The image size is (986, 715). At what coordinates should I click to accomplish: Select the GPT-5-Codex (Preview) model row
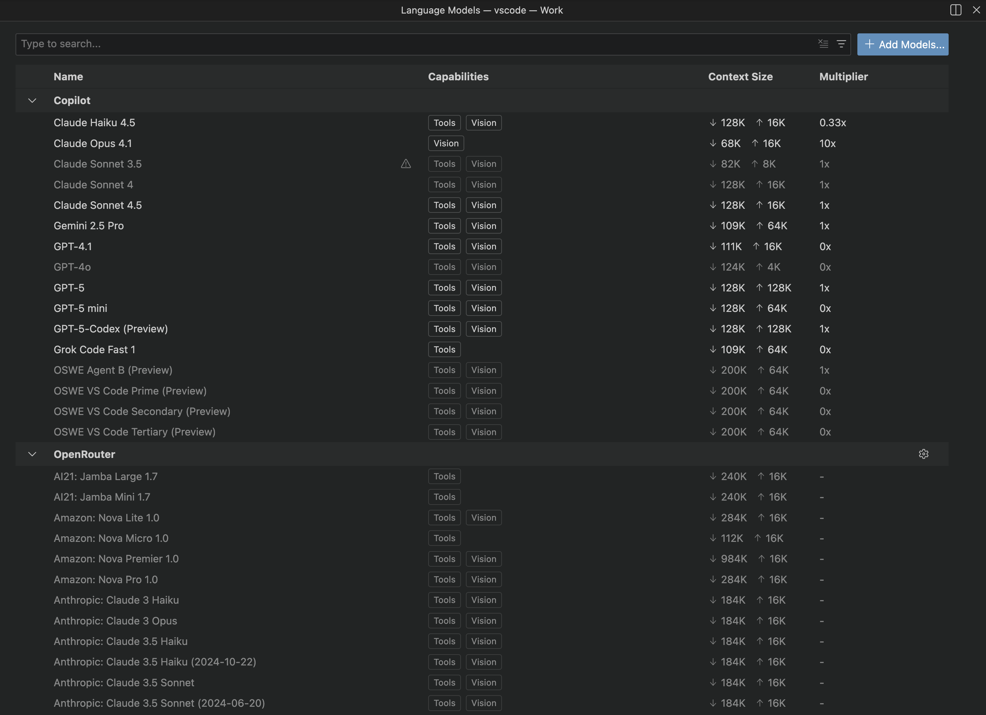111,329
